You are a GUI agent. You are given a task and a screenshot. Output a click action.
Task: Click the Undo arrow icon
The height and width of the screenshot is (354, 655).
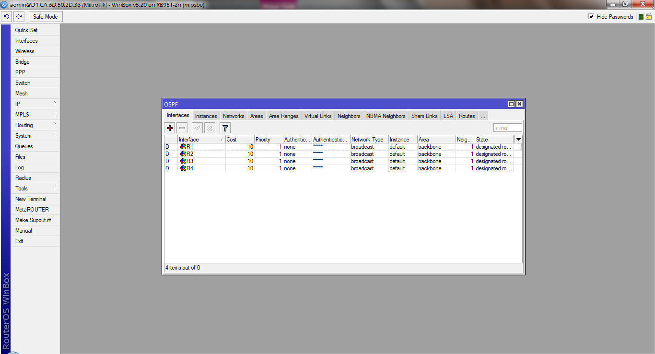(6, 17)
